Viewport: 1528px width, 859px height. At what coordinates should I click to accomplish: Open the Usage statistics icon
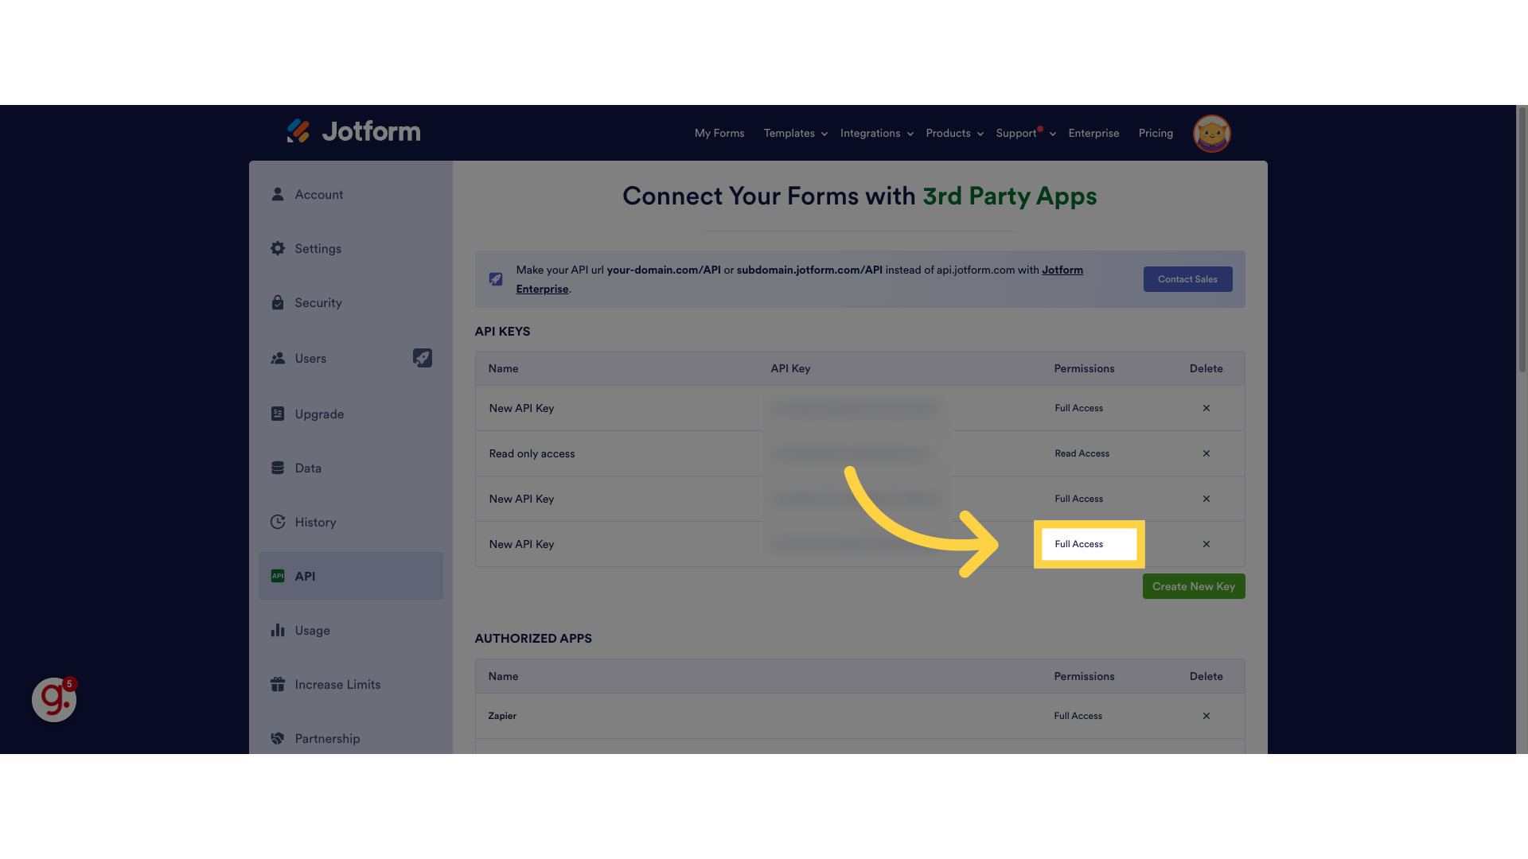click(x=277, y=630)
